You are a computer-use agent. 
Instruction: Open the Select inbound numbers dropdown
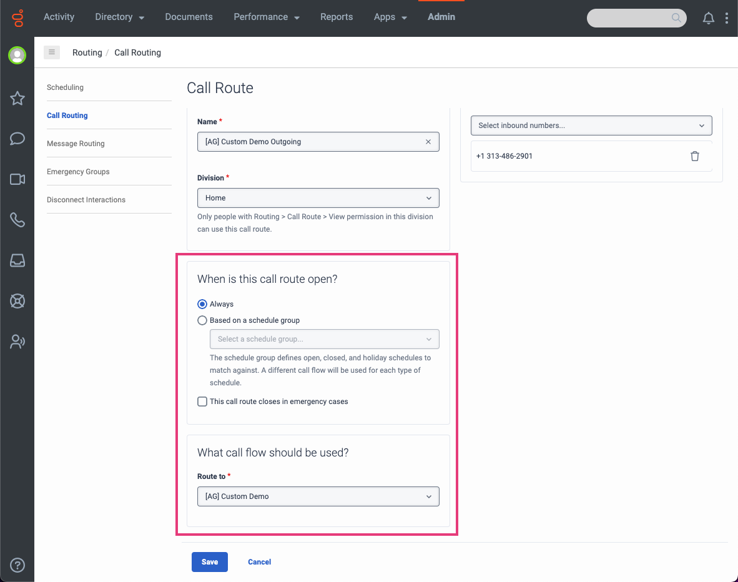(591, 126)
